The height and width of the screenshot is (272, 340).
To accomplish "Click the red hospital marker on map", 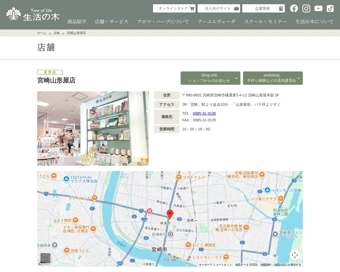I will click(x=150, y=211).
